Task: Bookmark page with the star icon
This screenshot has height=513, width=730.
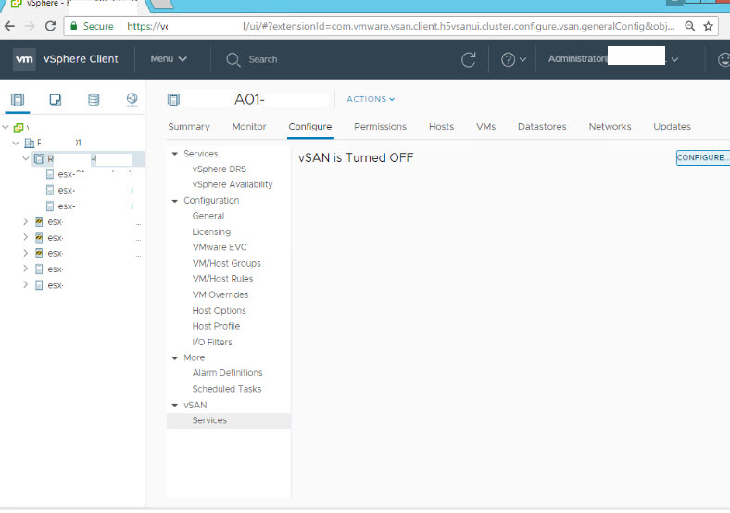Action: coord(708,26)
